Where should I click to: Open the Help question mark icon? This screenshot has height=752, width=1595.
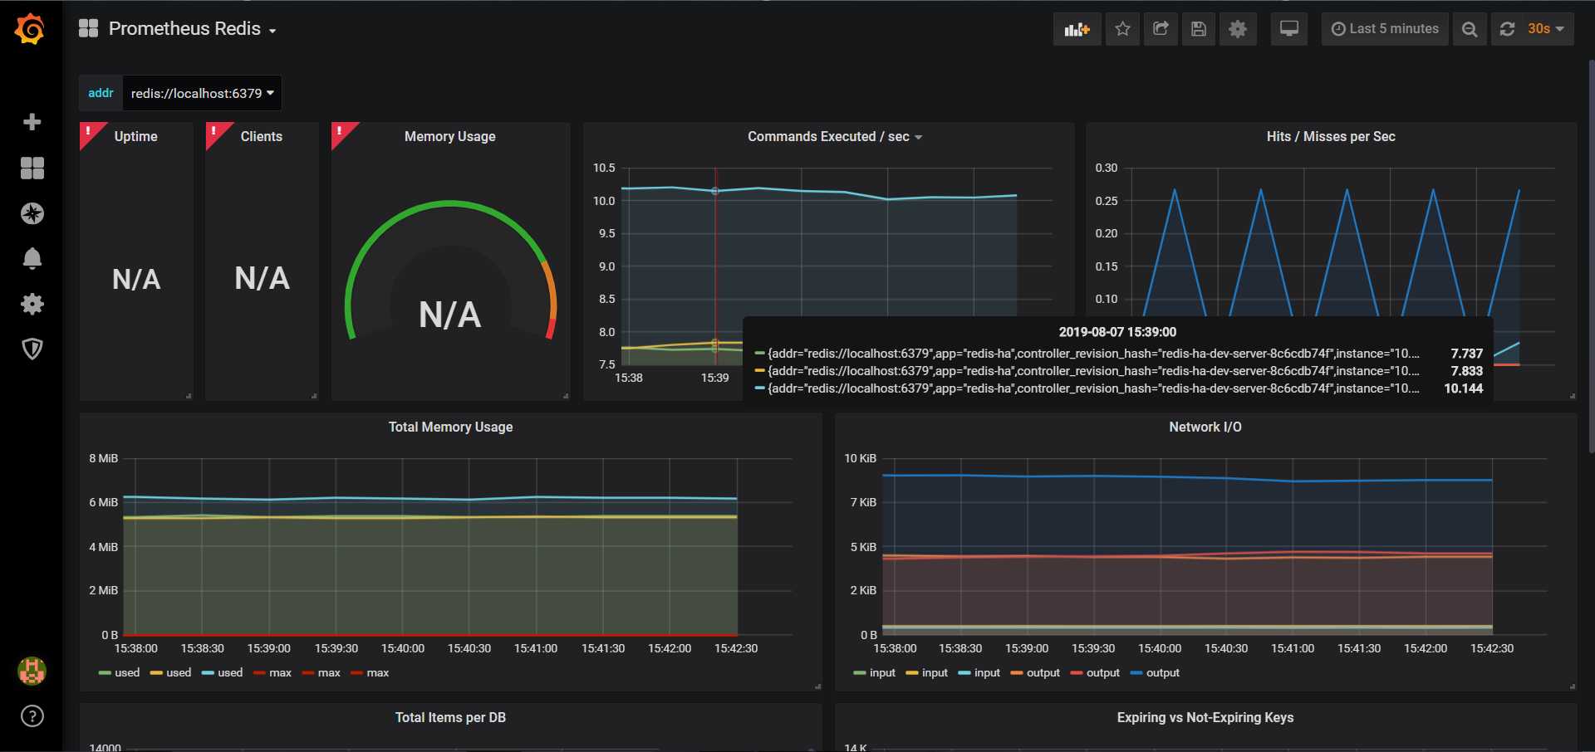click(x=32, y=716)
